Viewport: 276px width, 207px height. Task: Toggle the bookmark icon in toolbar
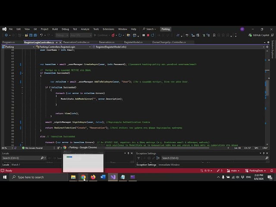[214, 35]
